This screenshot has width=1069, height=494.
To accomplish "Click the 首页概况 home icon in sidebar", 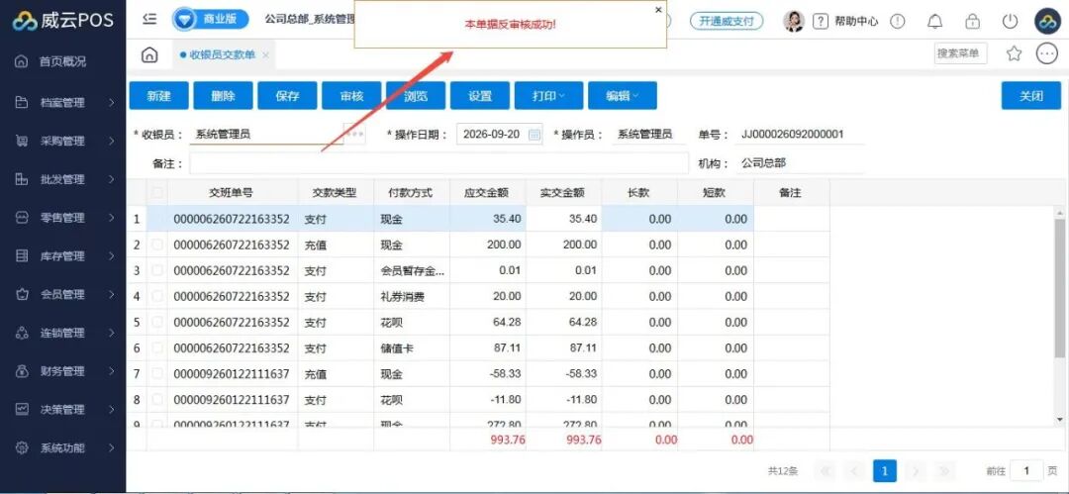I will point(22,61).
